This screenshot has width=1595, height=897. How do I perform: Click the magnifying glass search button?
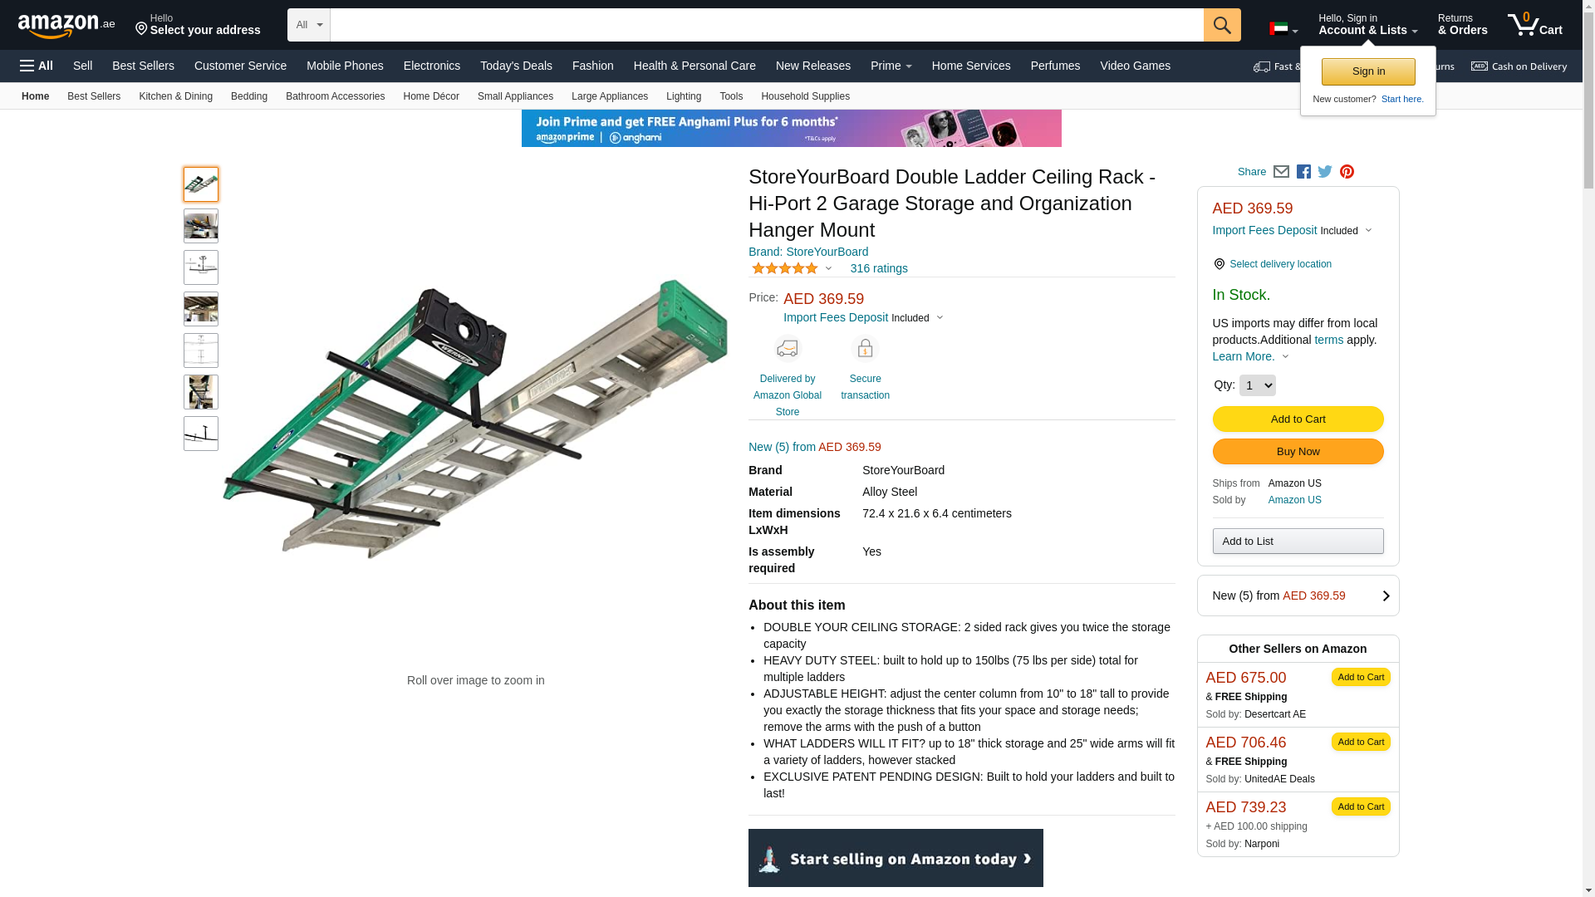point(1221,25)
